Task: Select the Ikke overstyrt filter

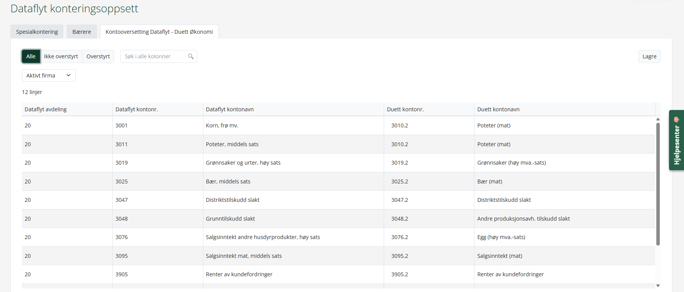Action: 61,56
